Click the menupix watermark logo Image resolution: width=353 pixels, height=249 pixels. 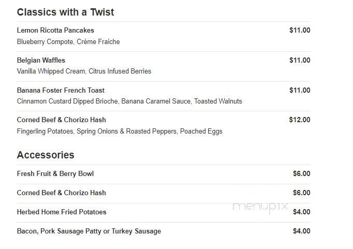(x=260, y=207)
